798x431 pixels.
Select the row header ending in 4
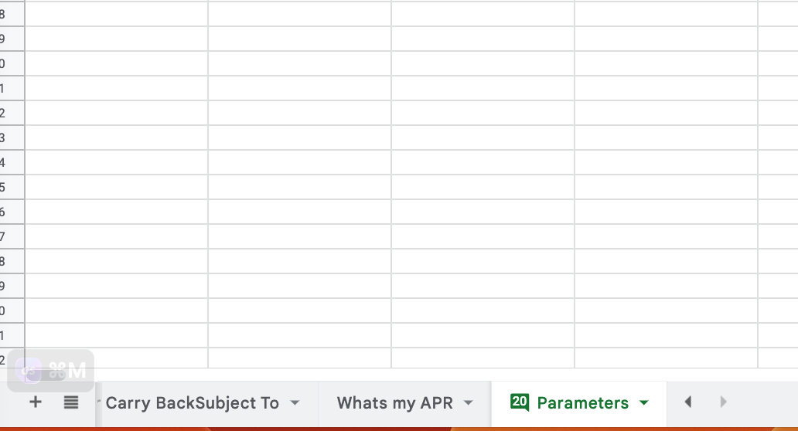(x=12, y=163)
